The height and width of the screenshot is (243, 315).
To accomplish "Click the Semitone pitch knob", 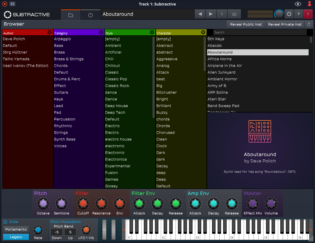I will [62, 203].
